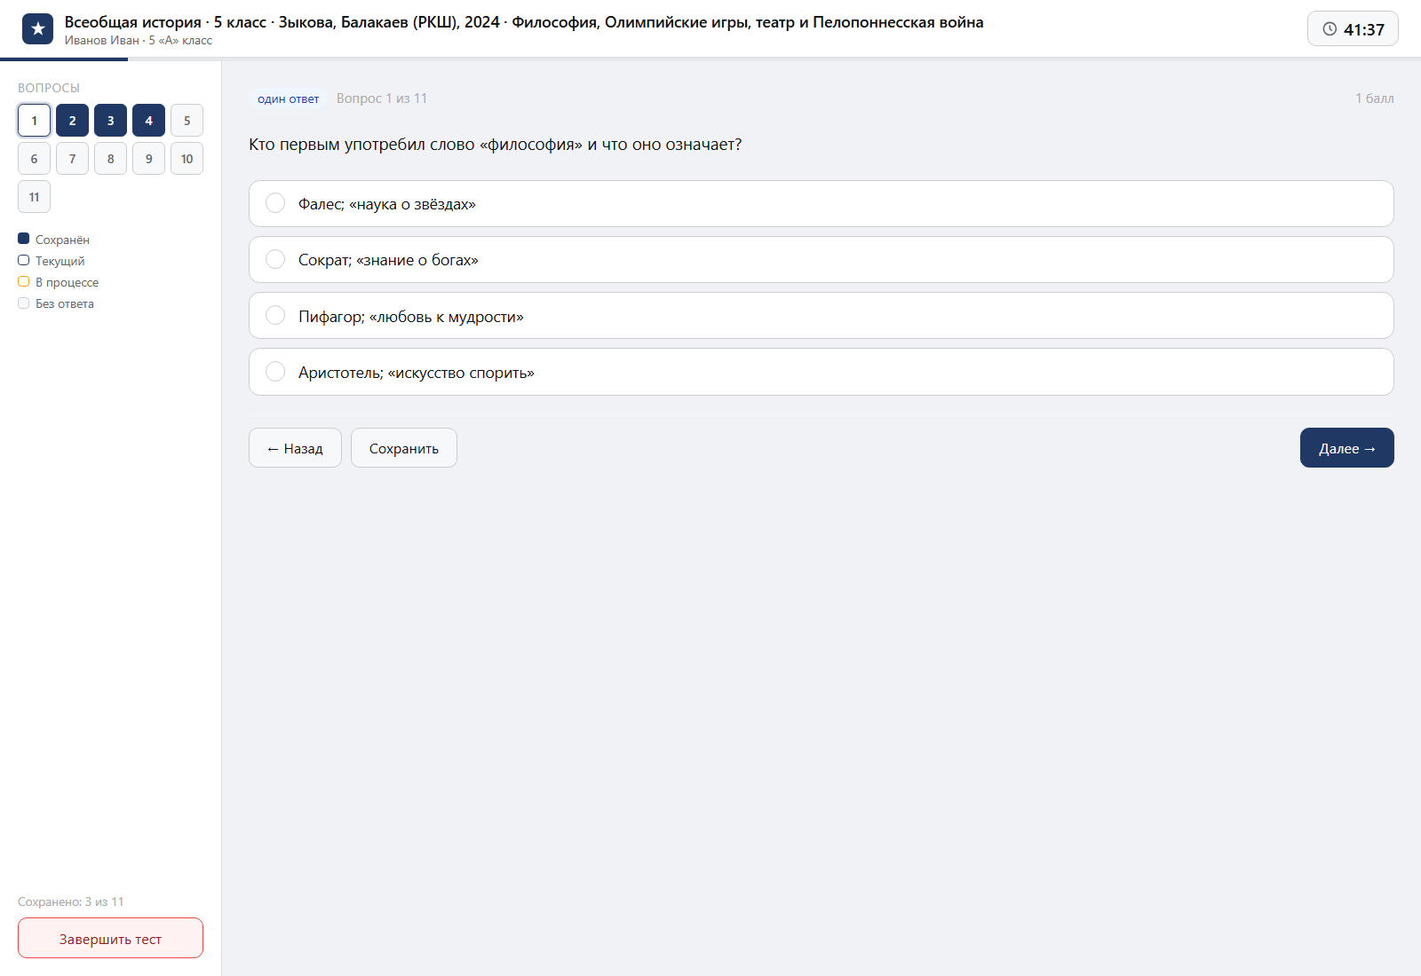Select answer «Сократ; знание о богах»
Viewport: 1421px width, 976px height.
(x=822, y=260)
